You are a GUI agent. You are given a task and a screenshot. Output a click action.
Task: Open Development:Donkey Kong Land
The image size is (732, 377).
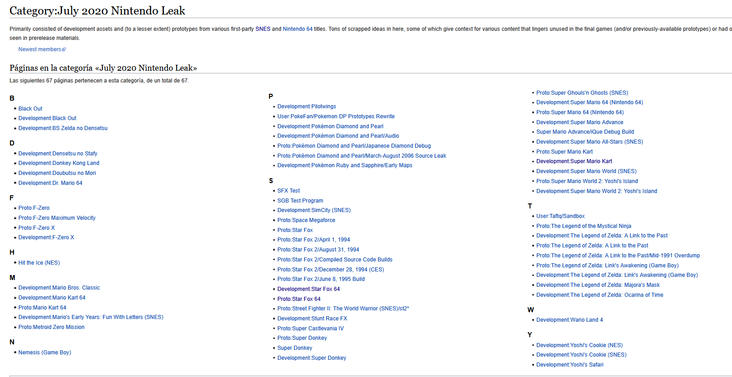tap(59, 163)
